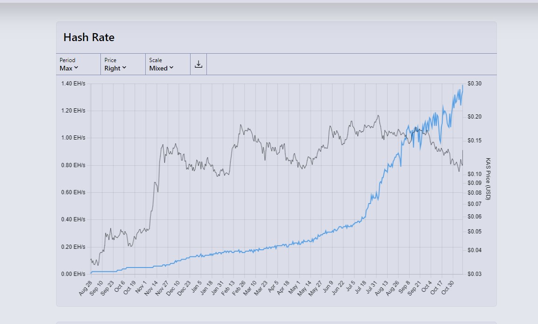Viewport: 538px width, 324px height.
Task: Click the $0.30 price axis label
Action: coord(474,84)
